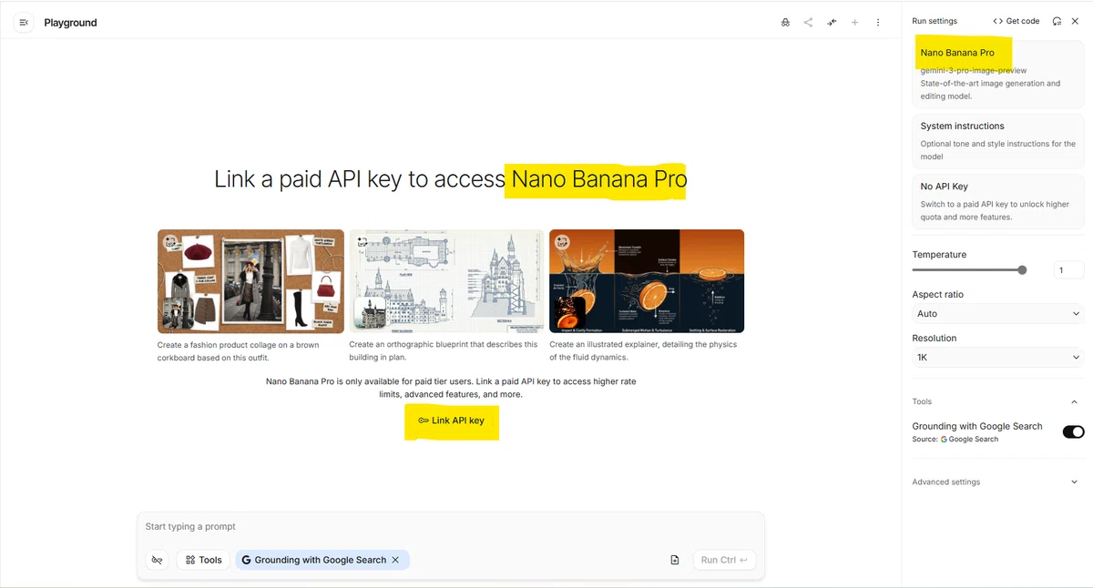Click the 'Create an orthographic blueprint' caption

coord(444,351)
